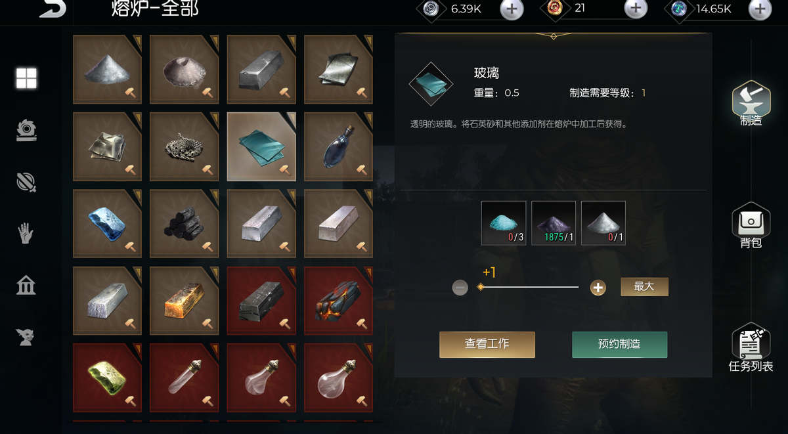Image resolution: width=788 pixels, height=434 pixels.
Task: Select the all-categories grid icon in sidebar
Action: pyautogui.click(x=27, y=78)
